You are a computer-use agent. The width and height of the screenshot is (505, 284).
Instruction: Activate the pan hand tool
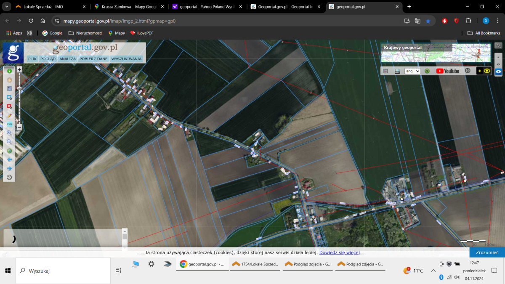coord(9,80)
